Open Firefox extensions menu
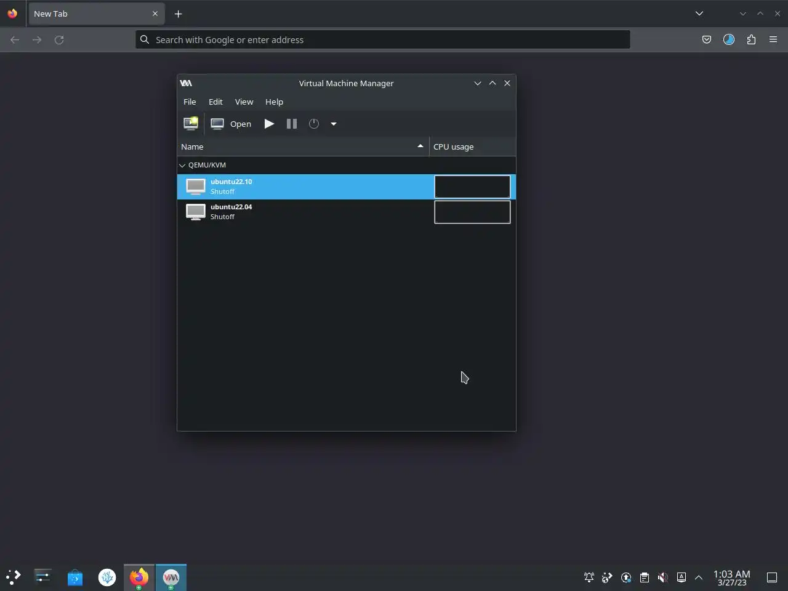 [x=751, y=39]
